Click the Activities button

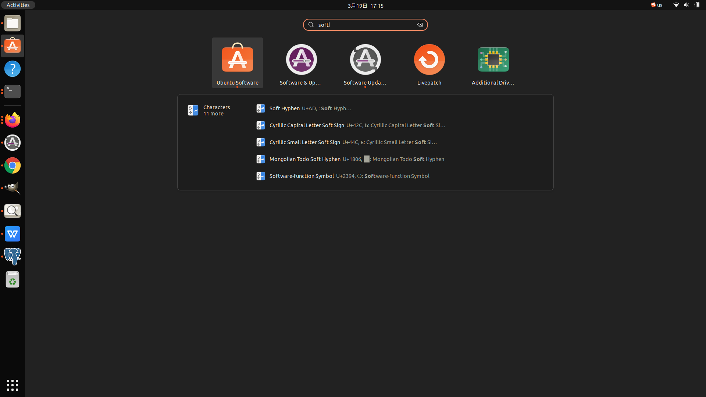[18, 5]
